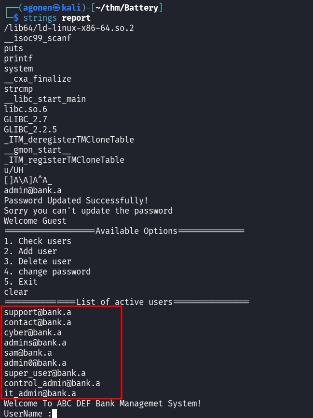Click the 'Password Updated Successfully!' string
This screenshot has width=313, height=418.
coord(76,201)
